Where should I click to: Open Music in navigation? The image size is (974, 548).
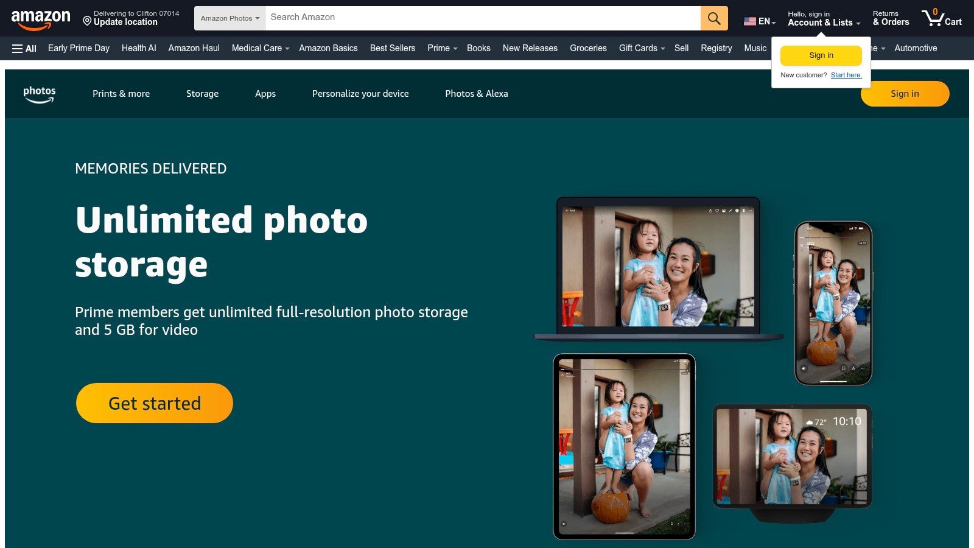pyautogui.click(x=755, y=48)
